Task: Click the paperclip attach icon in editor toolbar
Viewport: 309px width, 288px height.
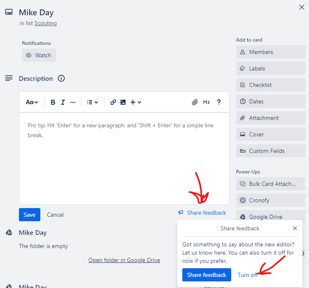Action: 195,102
